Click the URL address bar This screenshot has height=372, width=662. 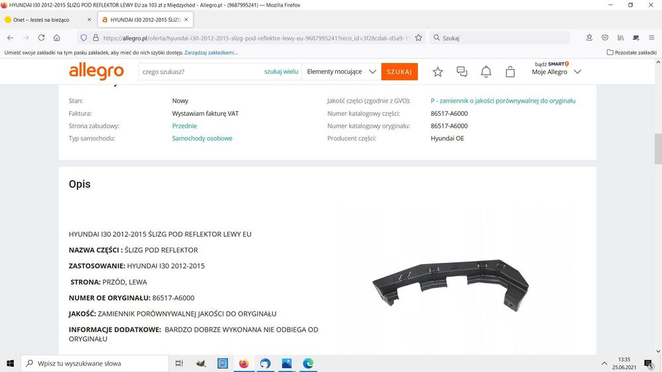tap(256, 38)
